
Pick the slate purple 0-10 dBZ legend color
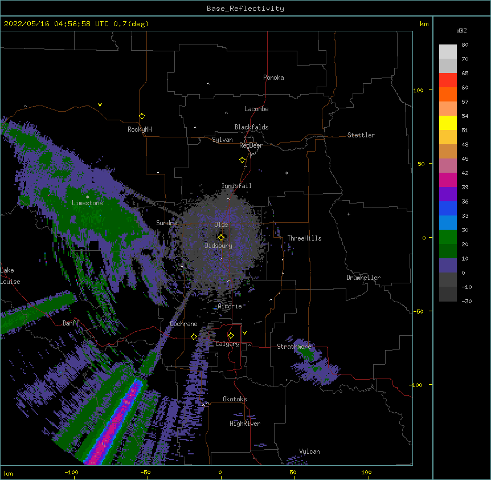point(448,266)
